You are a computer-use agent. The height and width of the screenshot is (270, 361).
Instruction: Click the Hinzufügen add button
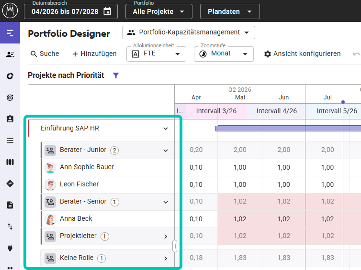[94, 54]
